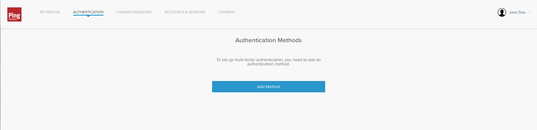Open the My Profile tab
The height and width of the screenshot is (130, 537).
click(50, 12)
